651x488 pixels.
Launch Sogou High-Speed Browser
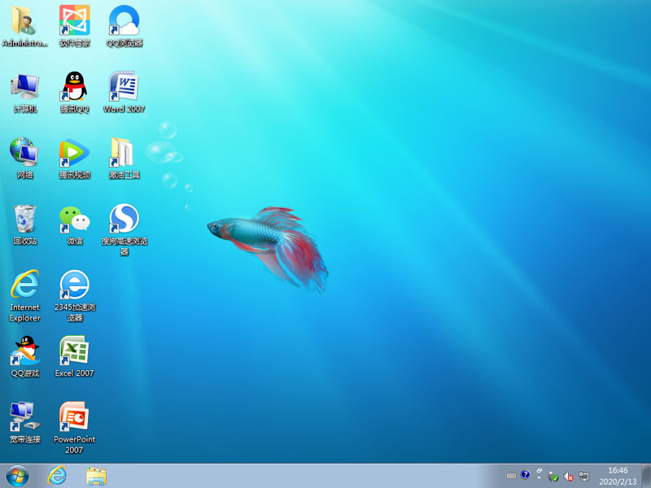click(123, 220)
